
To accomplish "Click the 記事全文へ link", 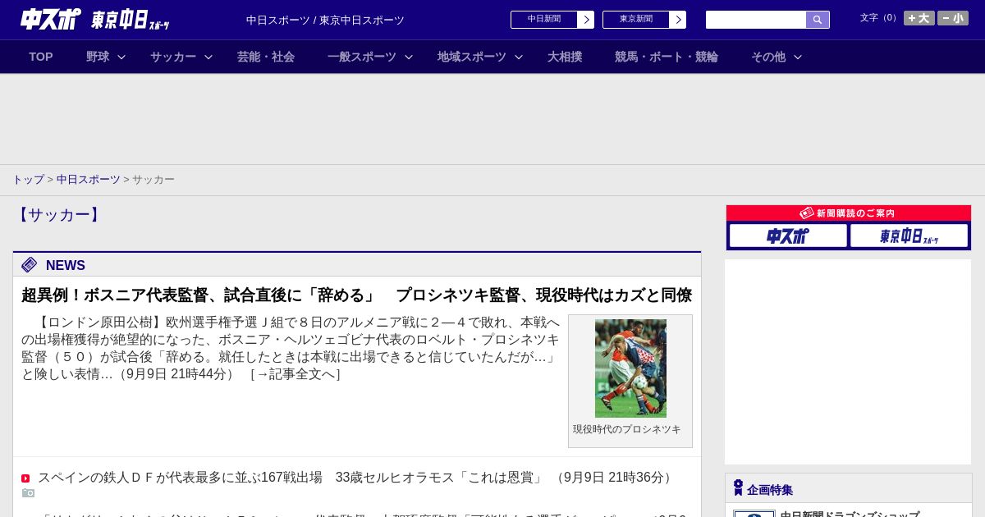I will [x=295, y=374].
